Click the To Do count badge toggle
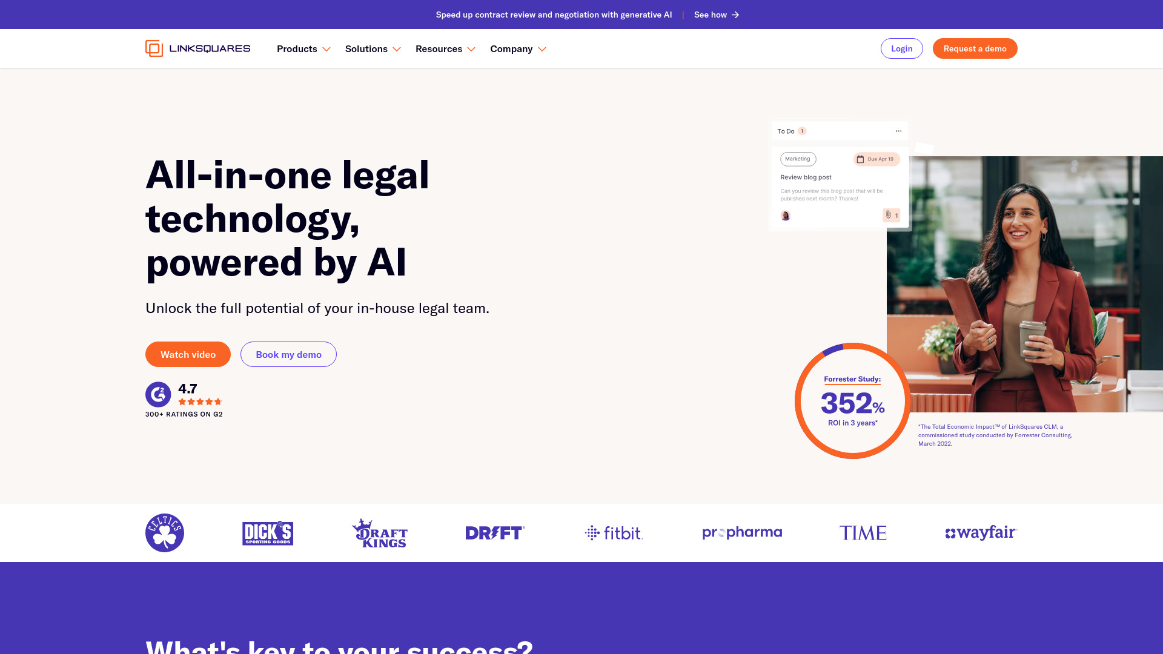Viewport: 1163px width, 654px height. pyautogui.click(x=802, y=131)
